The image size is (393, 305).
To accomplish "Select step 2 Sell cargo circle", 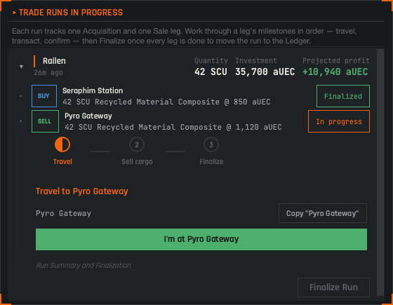I will point(137,144).
